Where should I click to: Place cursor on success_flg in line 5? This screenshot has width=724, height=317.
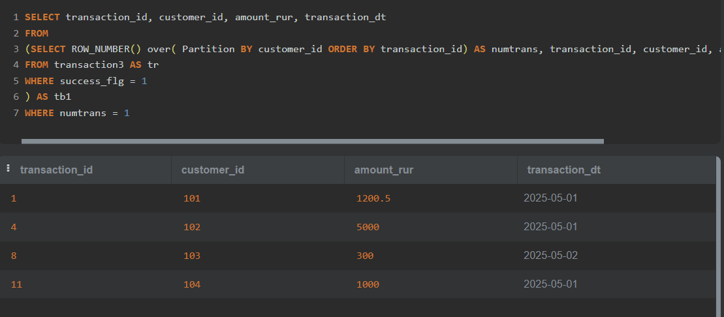tap(92, 81)
